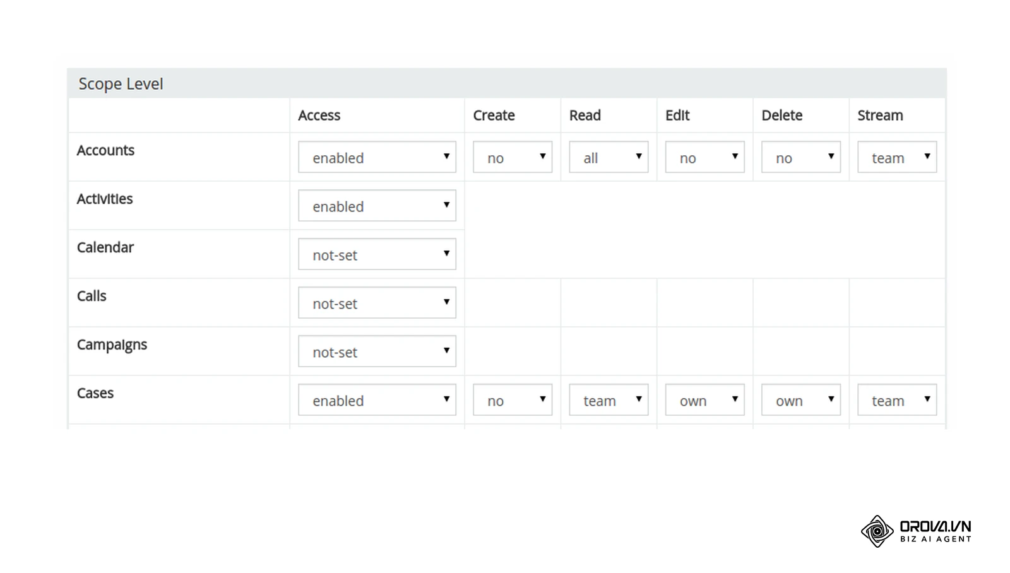Select the Cases Edit dropdown
Screen dimensions: 1010x573
(x=704, y=400)
